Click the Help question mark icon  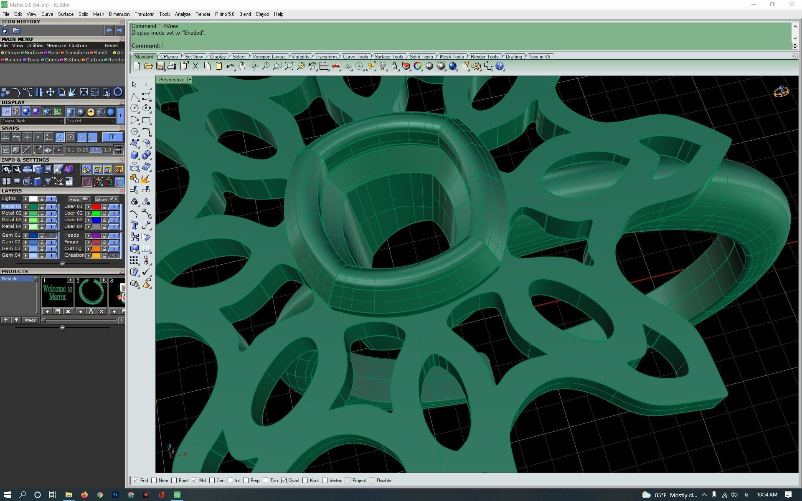click(x=500, y=66)
